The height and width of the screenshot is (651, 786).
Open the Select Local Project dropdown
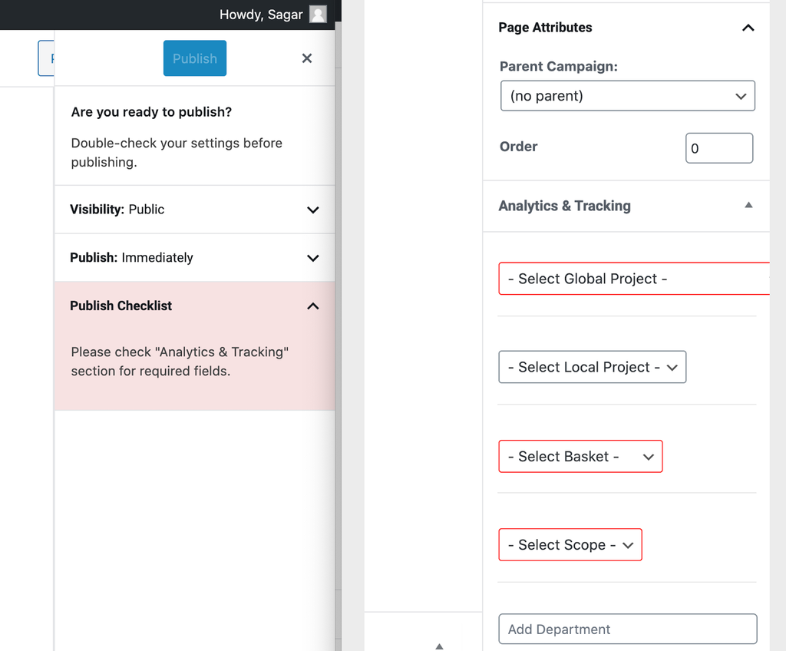(x=592, y=367)
